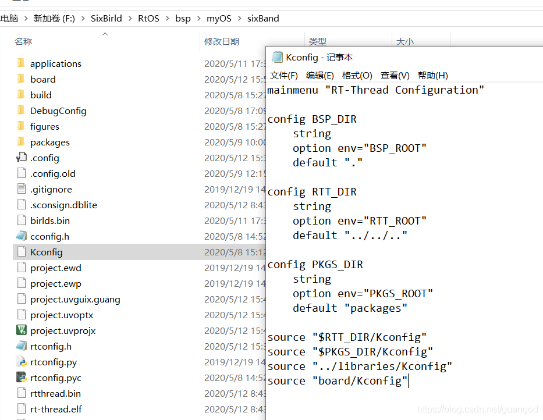Click the project.ewd file icon
Viewport: 543px width, 420px height.
[22, 268]
